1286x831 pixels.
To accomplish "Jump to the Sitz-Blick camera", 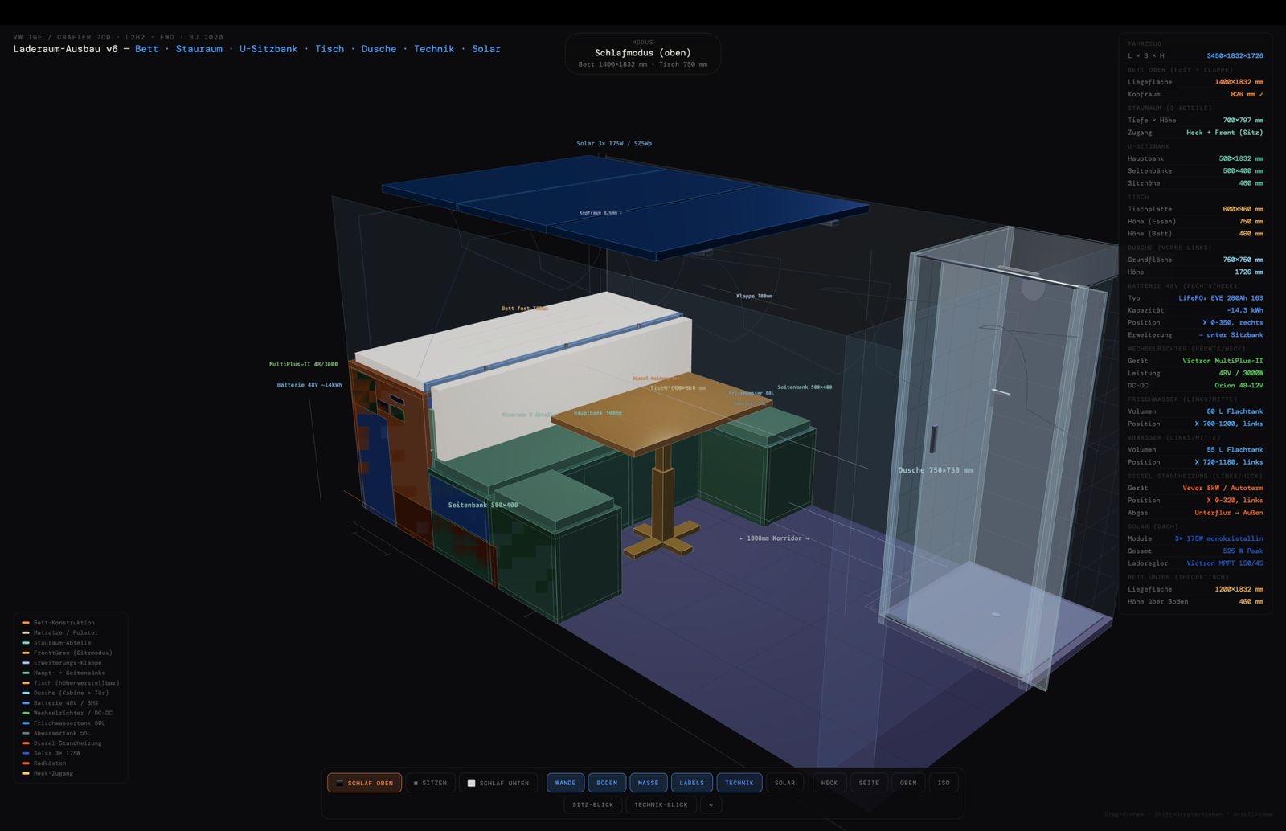I will (592, 804).
